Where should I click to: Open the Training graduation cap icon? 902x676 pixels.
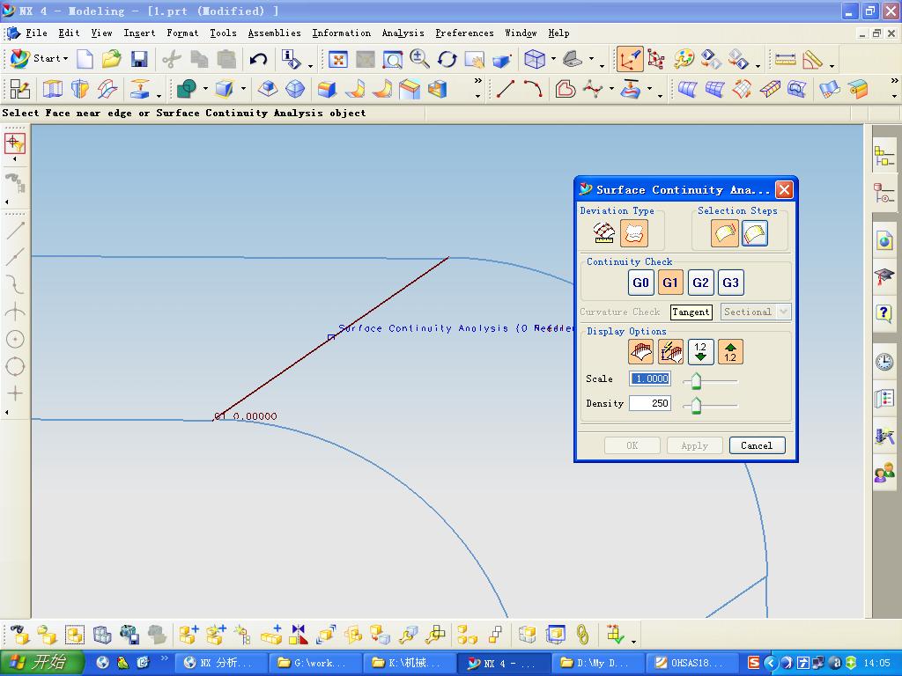tap(884, 277)
